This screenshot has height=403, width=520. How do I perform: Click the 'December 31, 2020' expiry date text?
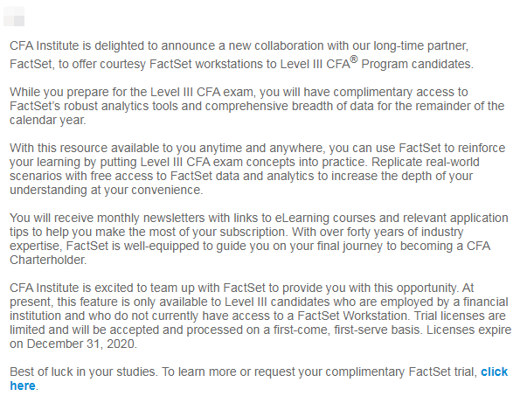(81, 344)
